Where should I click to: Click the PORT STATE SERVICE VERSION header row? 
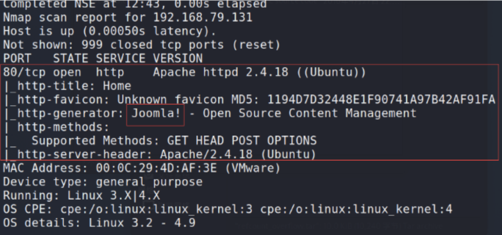coord(103,58)
